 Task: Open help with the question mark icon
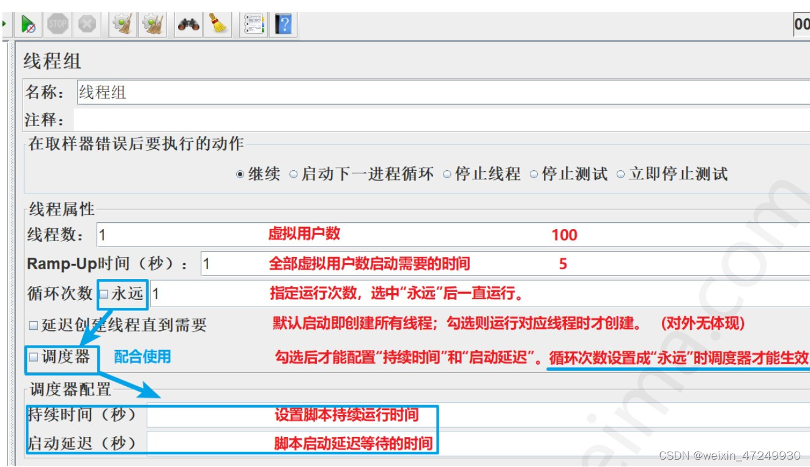[x=283, y=24]
